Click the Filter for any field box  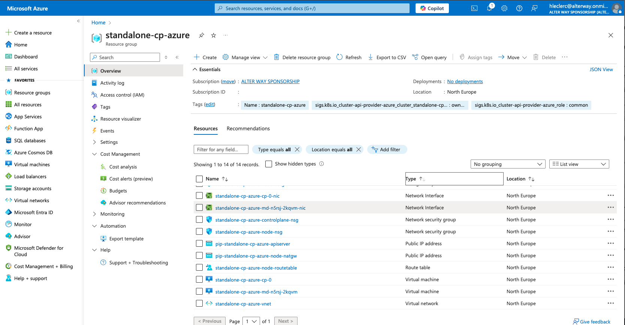pyautogui.click(x=221, y=149)
